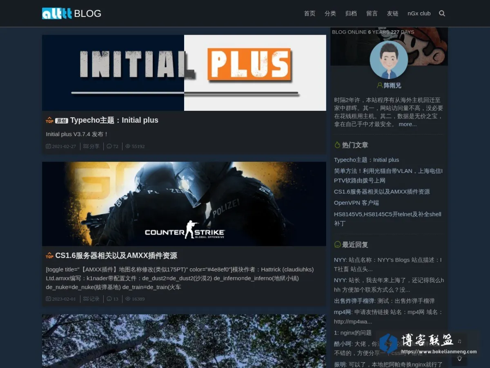Viewport: 490px width, 368px height.
Task: Click the alttt BLOG logo
Action: pos(71,13)
